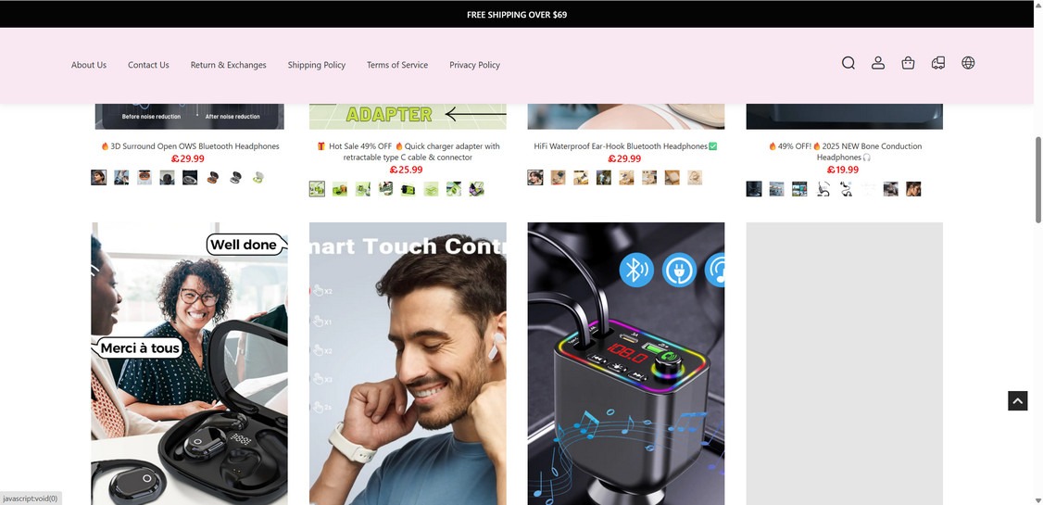Open the user account icon
This screenshot has width=1043, height=505.
(878, 63)
